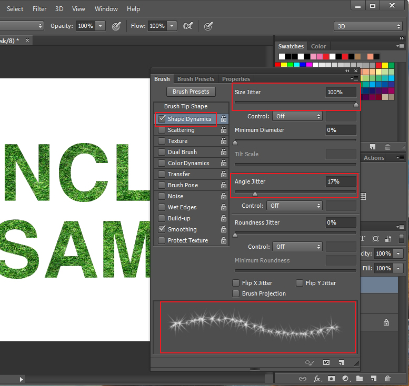Enable Dual Brush checkbox
409x386 pixels.
click(x=162, y=152)
